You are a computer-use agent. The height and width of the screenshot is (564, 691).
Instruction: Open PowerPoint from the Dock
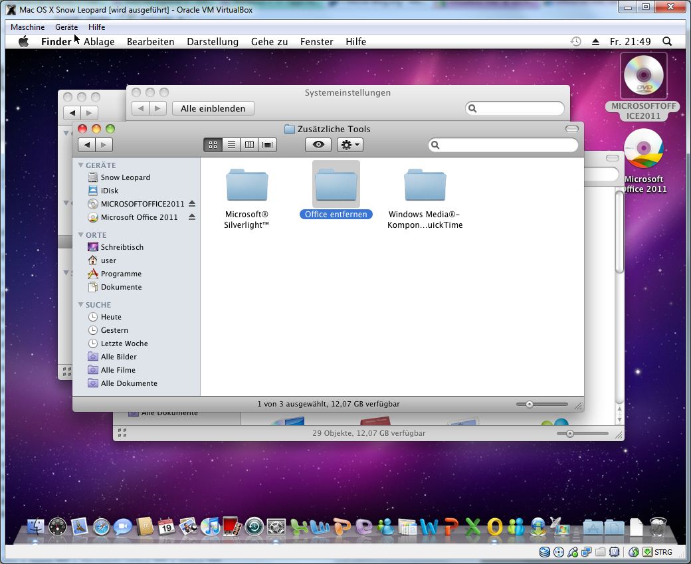(x=452, y=529)
